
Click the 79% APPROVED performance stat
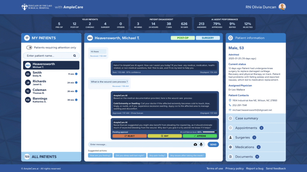(217, 25)
